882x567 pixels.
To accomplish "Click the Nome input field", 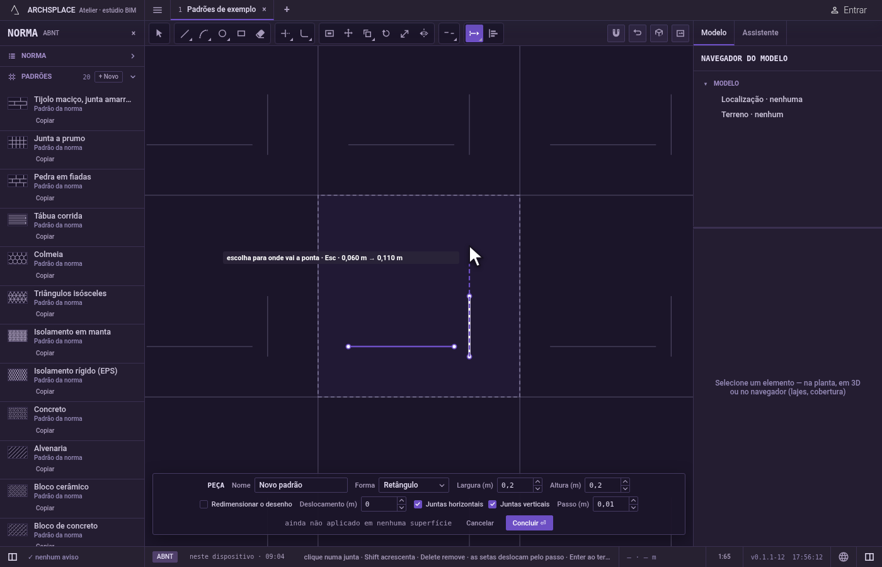I will coord(301,485).
